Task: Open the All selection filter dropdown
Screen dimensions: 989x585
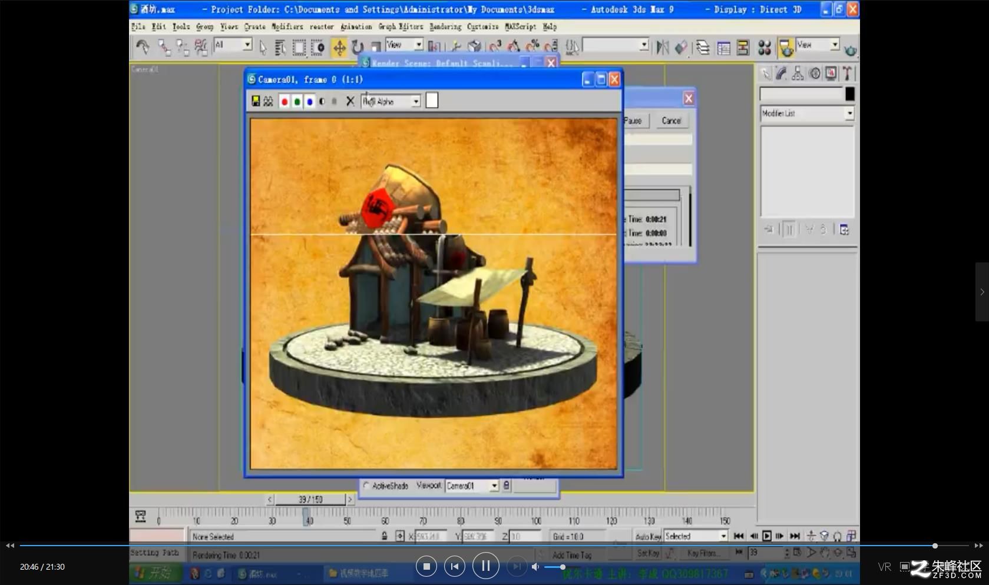Action: 233,45
